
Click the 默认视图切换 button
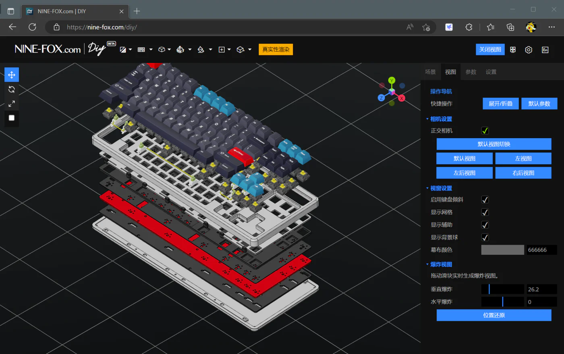(494, 144)
